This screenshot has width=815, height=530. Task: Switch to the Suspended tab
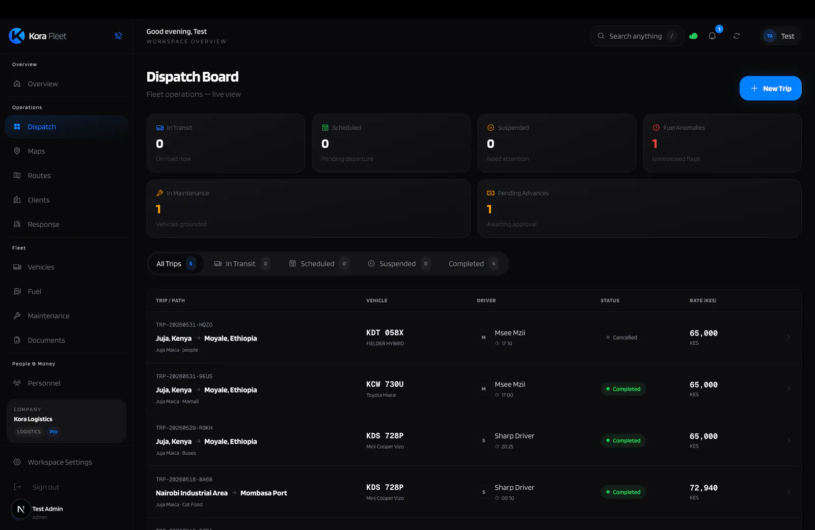[399, 264]
